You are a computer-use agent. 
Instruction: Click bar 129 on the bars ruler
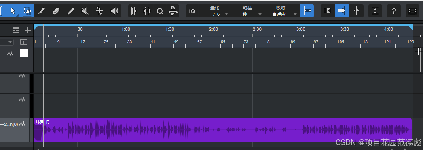pyautogui.click(x=410, y=42)
